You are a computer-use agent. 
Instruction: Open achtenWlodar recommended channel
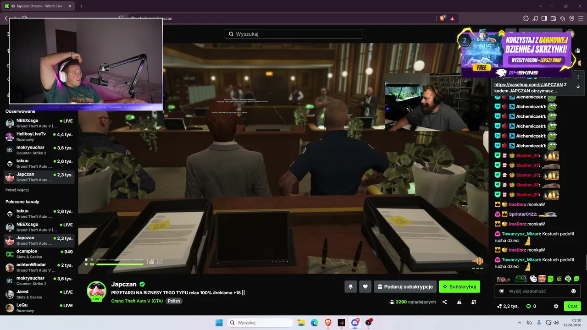click(39, 267)
